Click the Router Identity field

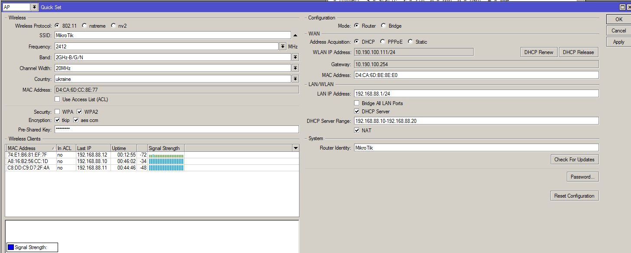[476, 148]
